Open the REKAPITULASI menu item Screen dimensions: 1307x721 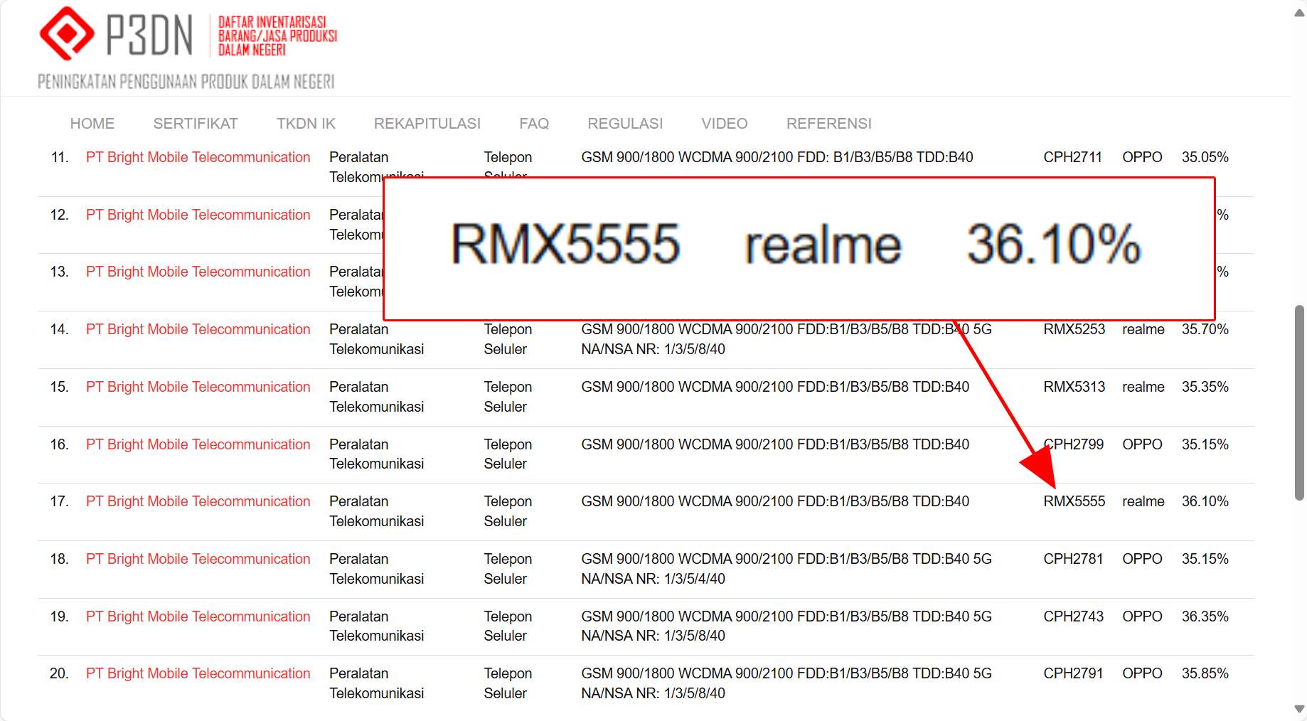[x=427, y=124]
